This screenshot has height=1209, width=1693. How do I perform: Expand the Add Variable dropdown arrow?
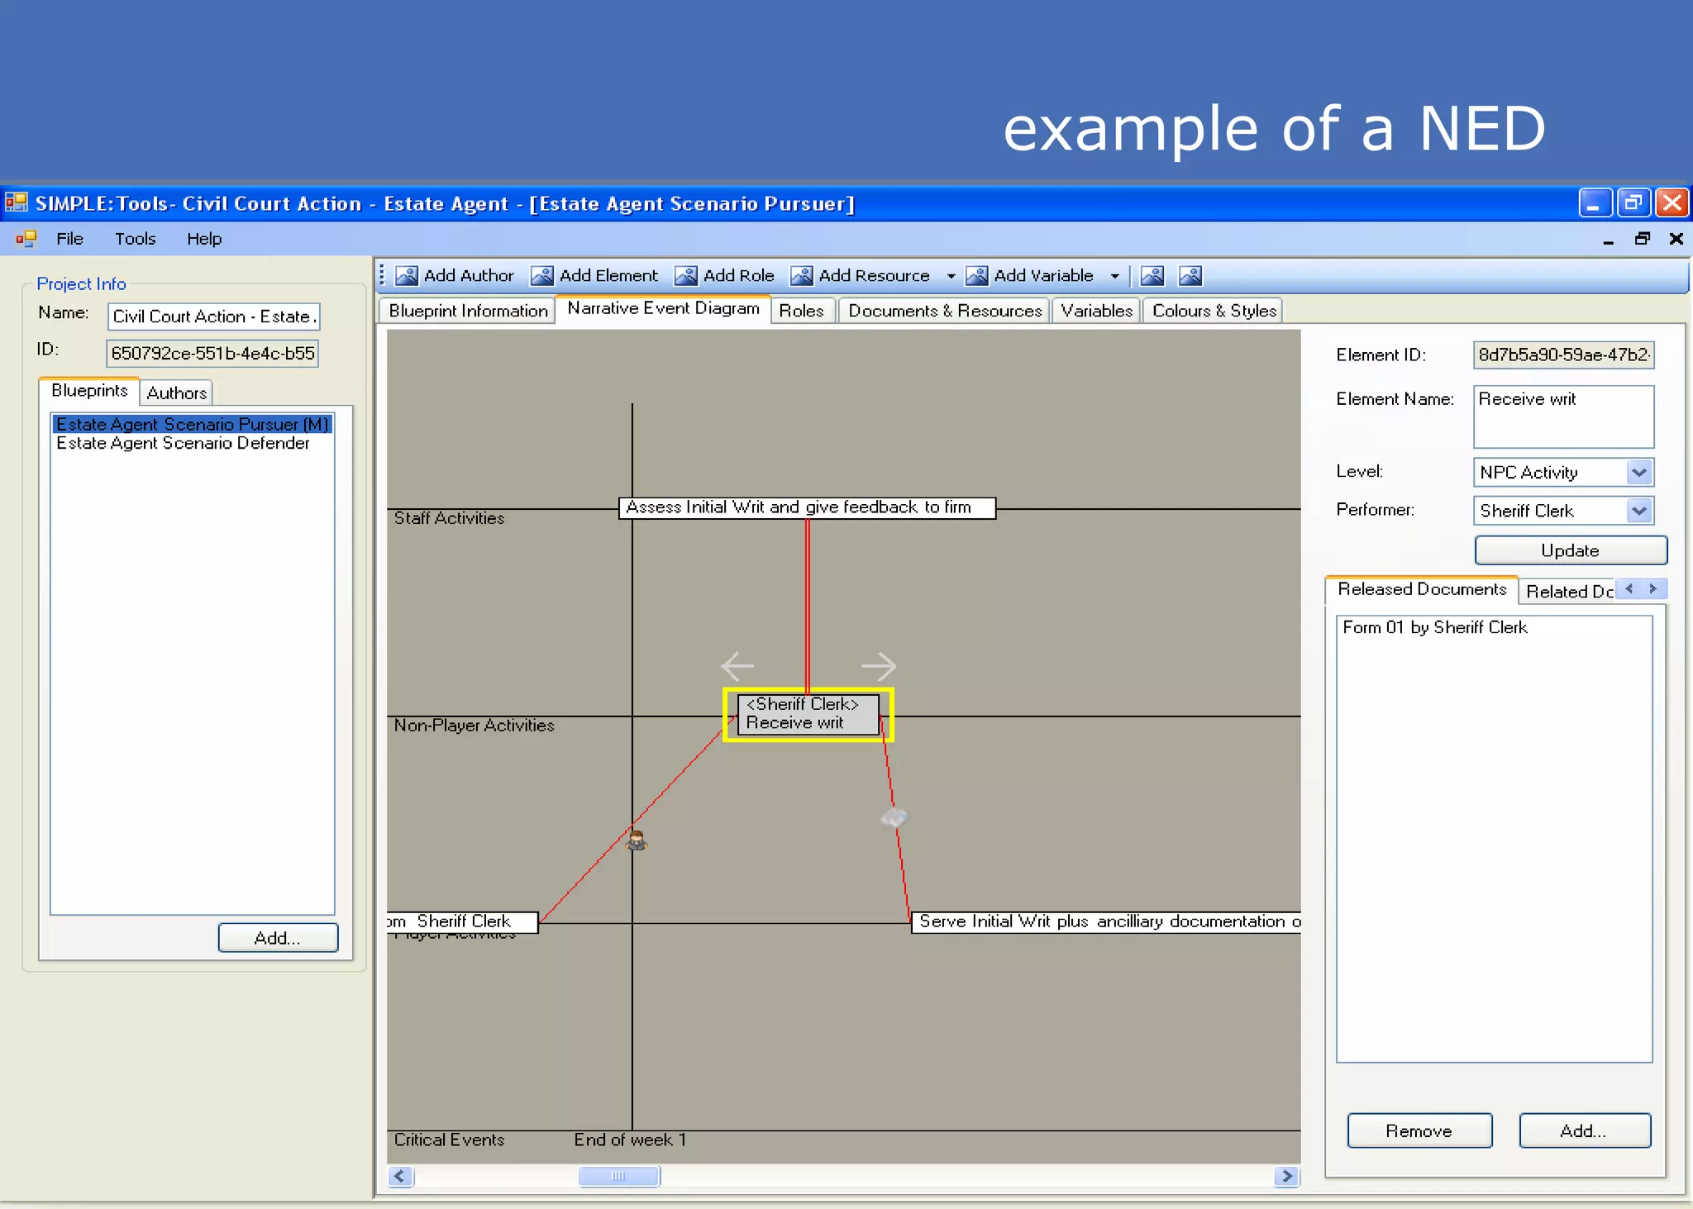(x=1114, y=276)
